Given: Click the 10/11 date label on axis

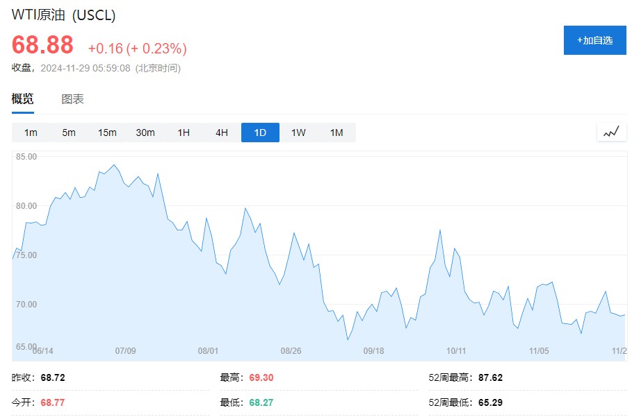Looking at the screenshot, I should 456,351.
